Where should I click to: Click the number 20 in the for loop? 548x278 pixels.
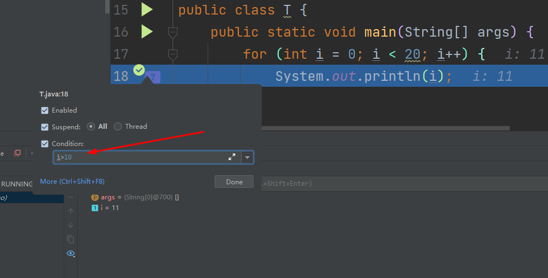(413, 54)
